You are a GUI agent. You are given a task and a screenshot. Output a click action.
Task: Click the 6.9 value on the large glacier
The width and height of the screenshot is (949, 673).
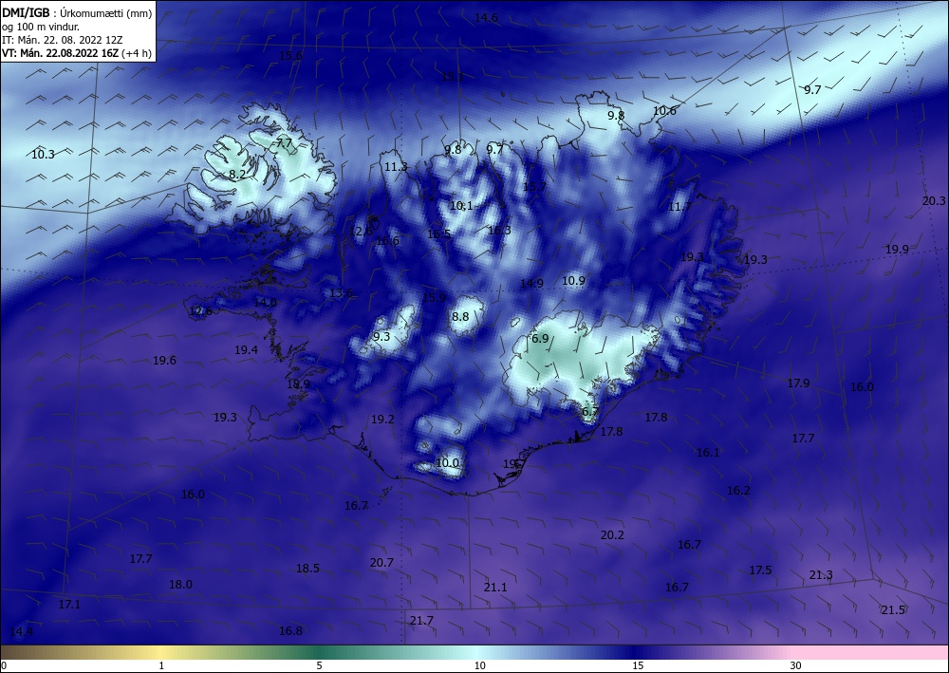540,338
